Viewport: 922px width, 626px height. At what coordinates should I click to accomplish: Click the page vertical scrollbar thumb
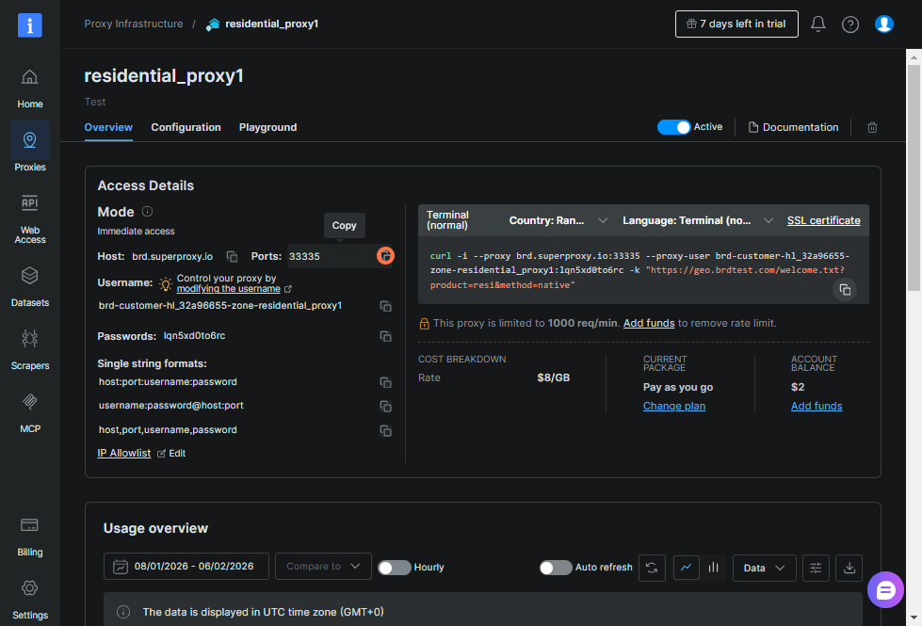pyautogui.click(x=914, y=178)
